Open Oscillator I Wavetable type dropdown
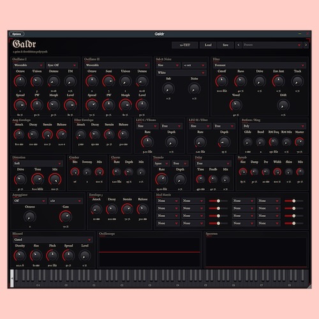Screen dimensions: 319x319 tap(29, 65)
